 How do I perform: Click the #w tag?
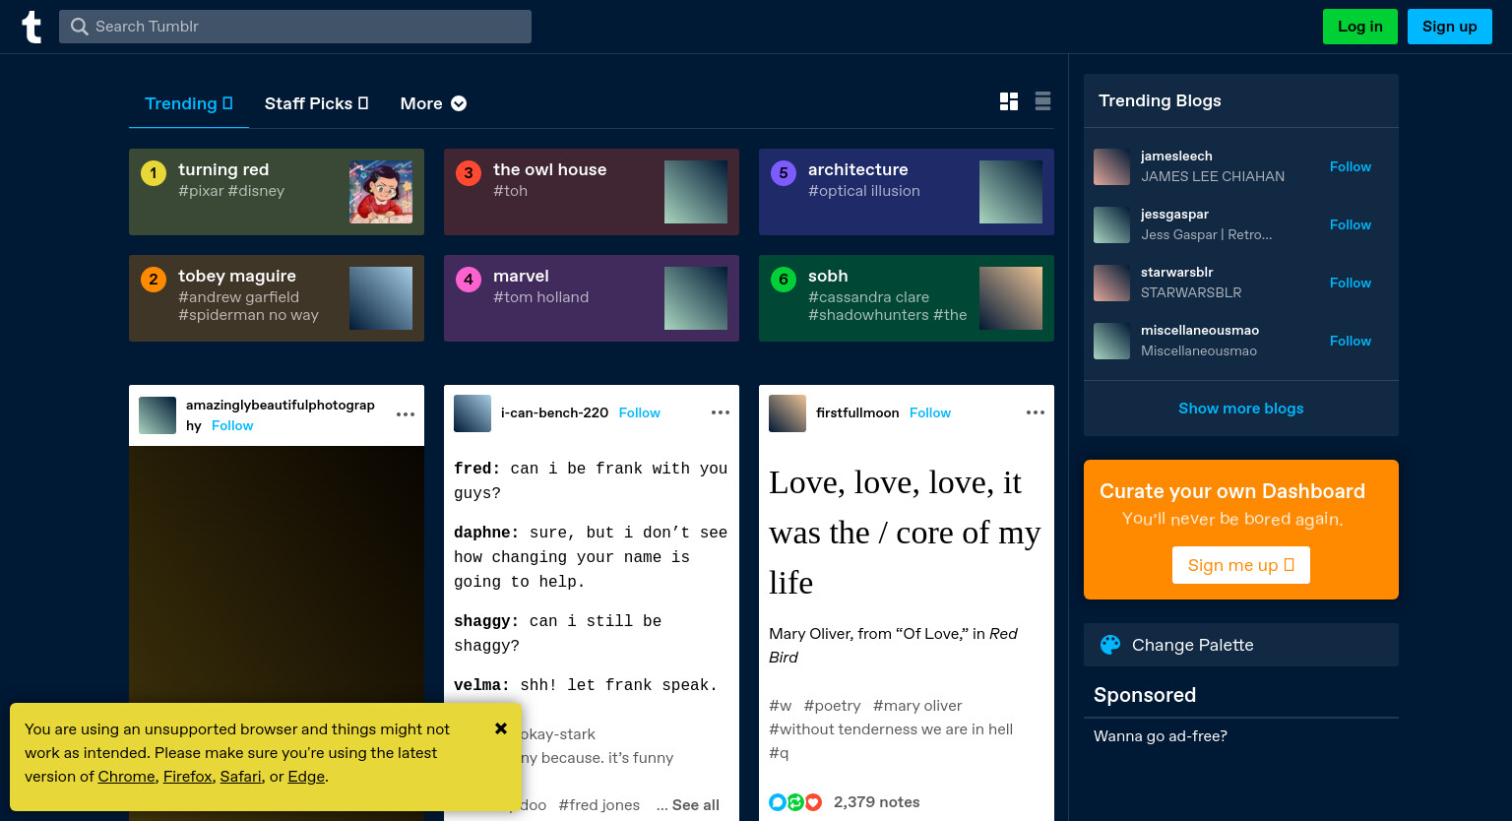[781, 706]
